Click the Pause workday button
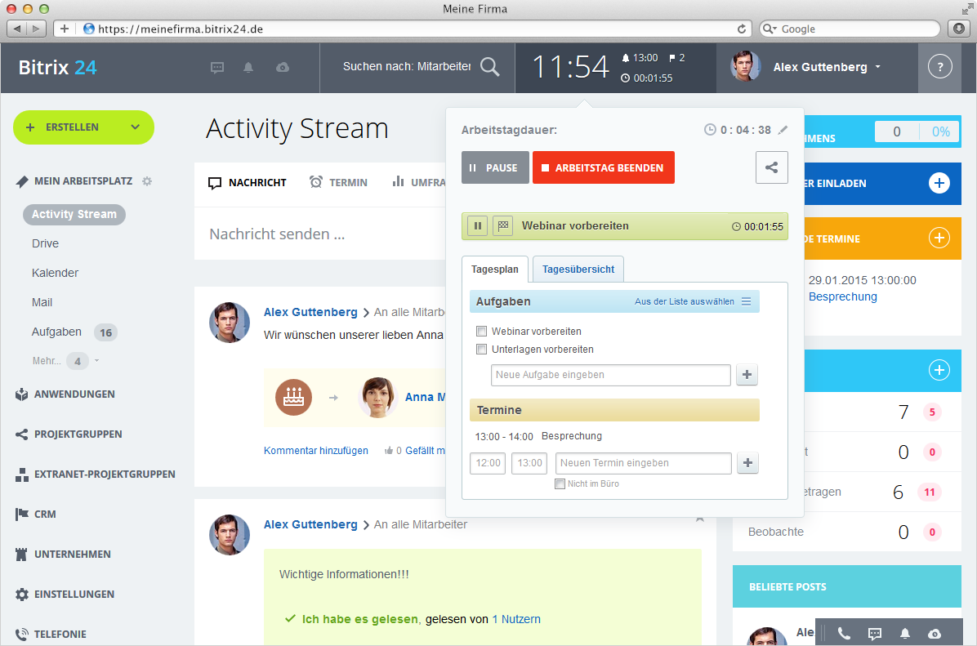 click(495, 167)
